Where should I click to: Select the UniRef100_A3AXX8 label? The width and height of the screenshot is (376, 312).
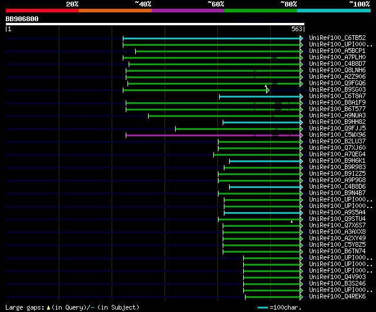tap(337, 232)
